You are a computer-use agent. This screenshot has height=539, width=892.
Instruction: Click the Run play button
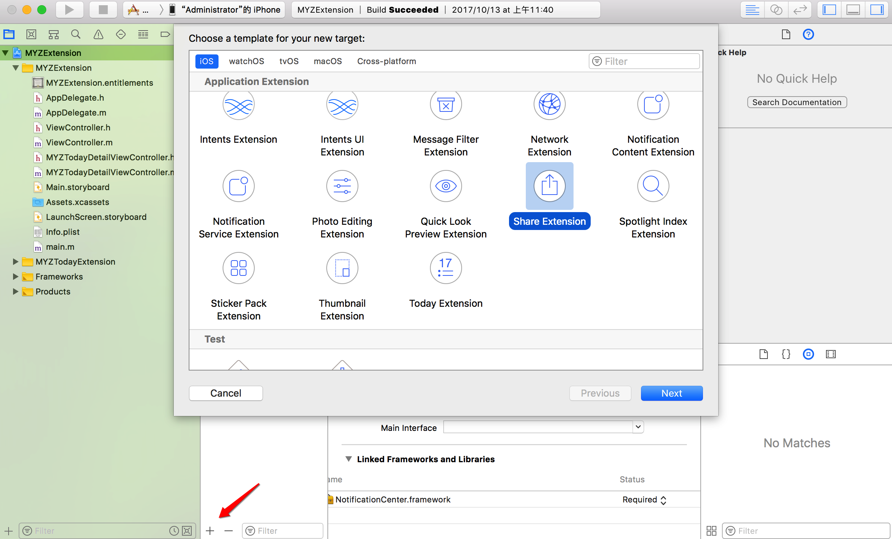69,10
